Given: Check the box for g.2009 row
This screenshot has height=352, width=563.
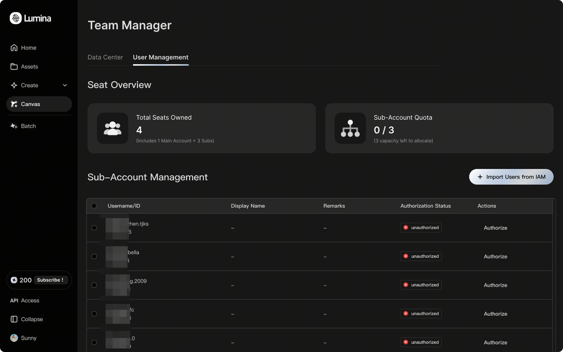Looking at the screenshot, I should tap(94, 285).
